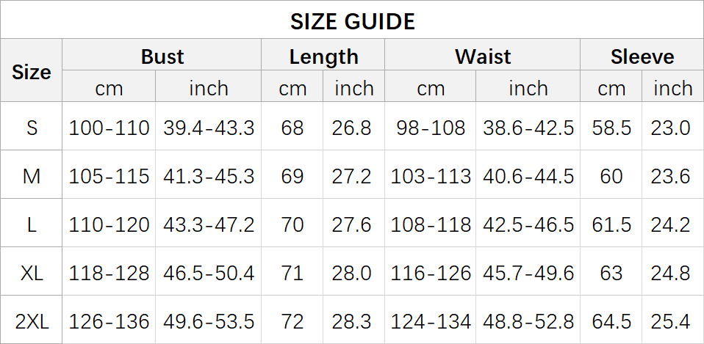Select the L size row label
Viewport: 704px width, 344px height.
coord(32,224)
